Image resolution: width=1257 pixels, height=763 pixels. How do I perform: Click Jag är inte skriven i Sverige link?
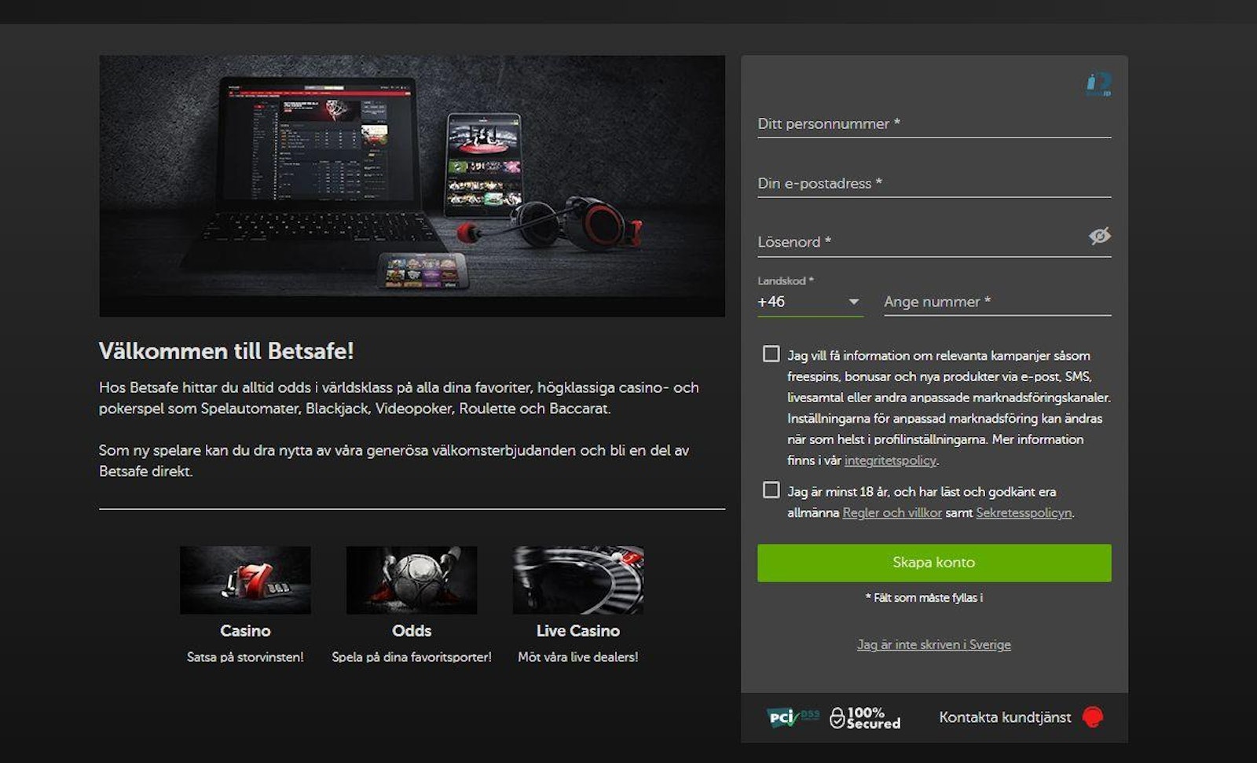(933, 644)
